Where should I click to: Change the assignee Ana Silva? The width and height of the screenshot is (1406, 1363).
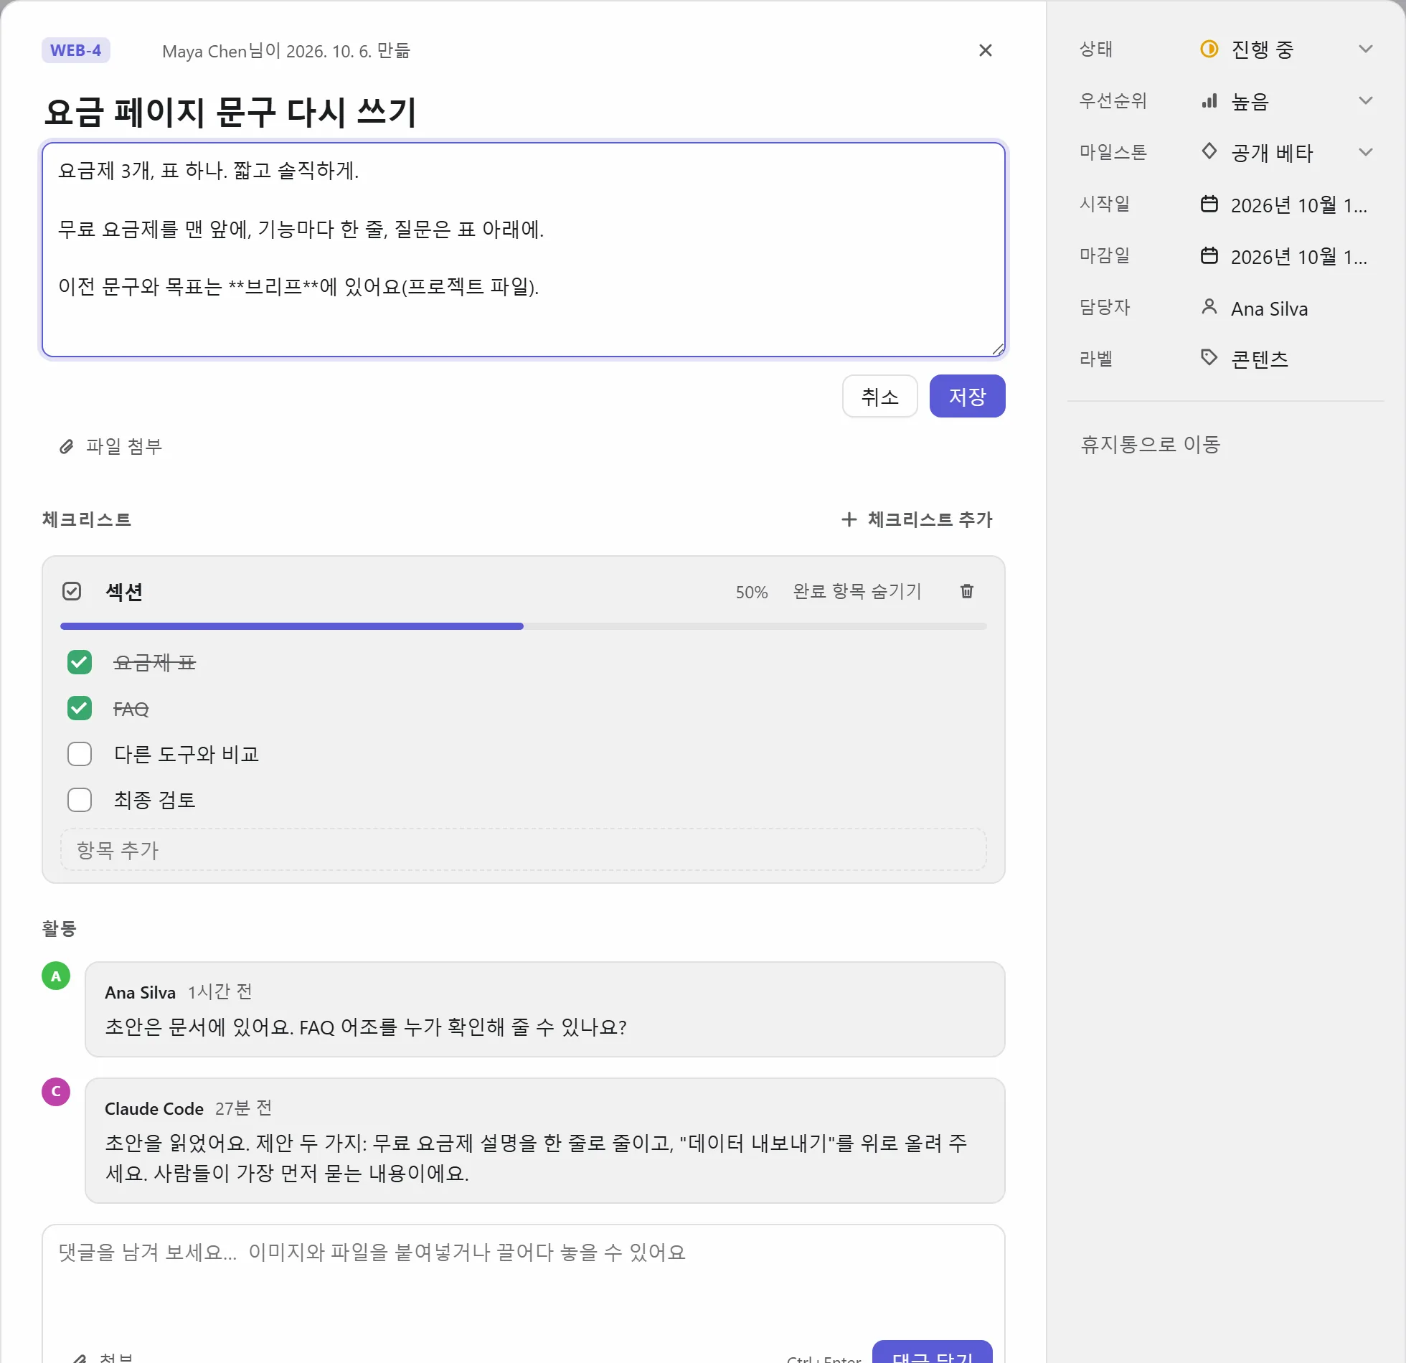(x=1269, y=308)
